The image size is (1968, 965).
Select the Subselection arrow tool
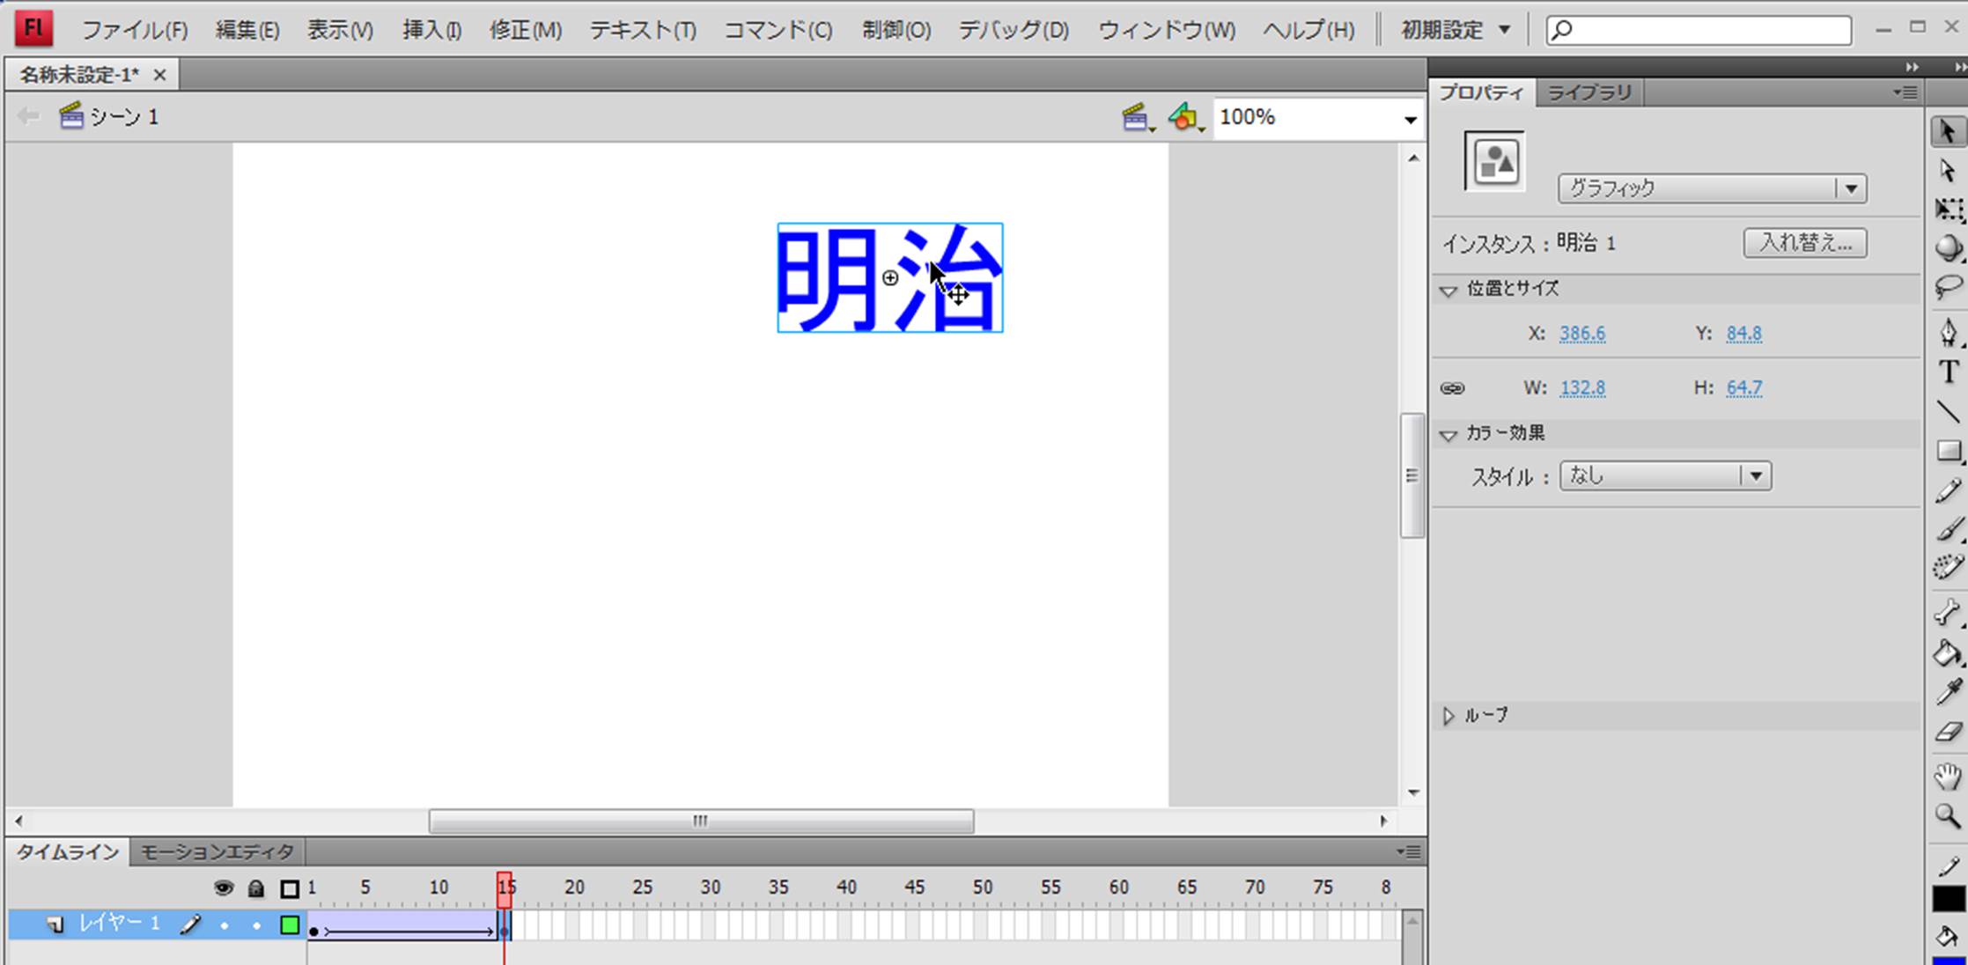(1947, 171)
